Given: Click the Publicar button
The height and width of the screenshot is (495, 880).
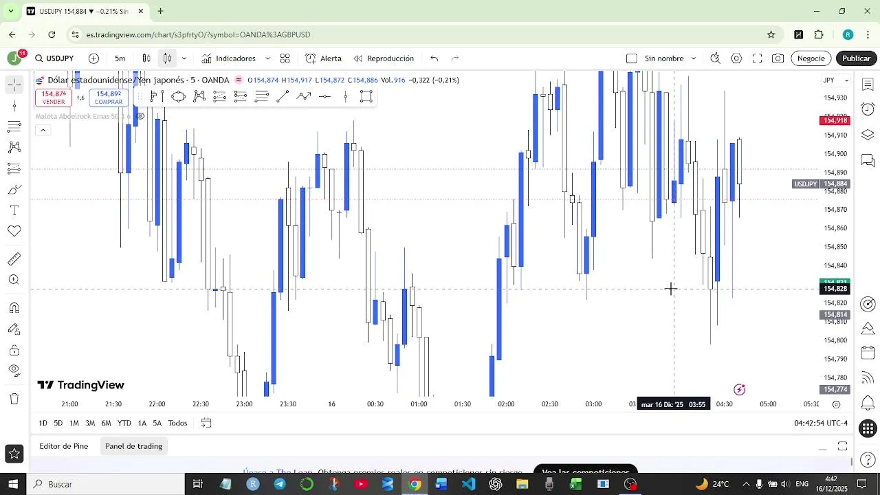Looking at the screenshot, I should (x=857, y=58).
